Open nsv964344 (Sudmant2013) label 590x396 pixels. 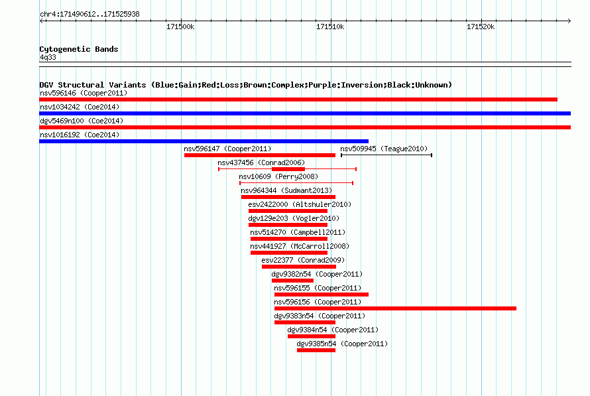click(286, 190)
